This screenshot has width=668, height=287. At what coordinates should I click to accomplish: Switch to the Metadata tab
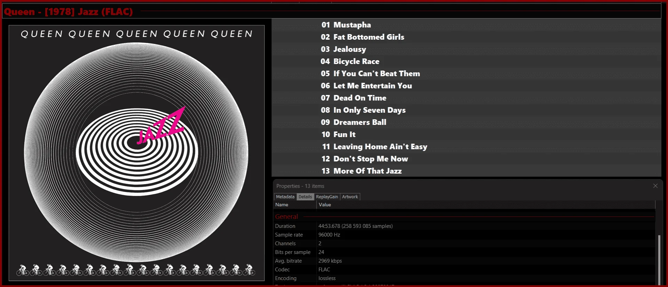pos(285,197)
